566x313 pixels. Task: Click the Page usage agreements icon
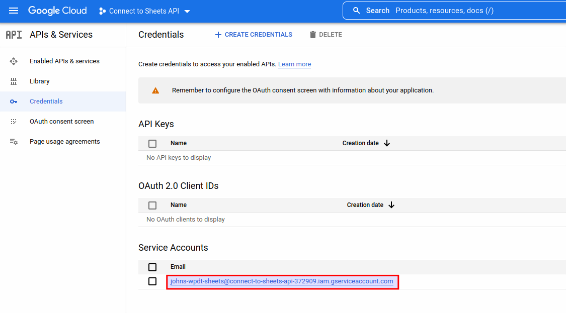tap(14, 142)
